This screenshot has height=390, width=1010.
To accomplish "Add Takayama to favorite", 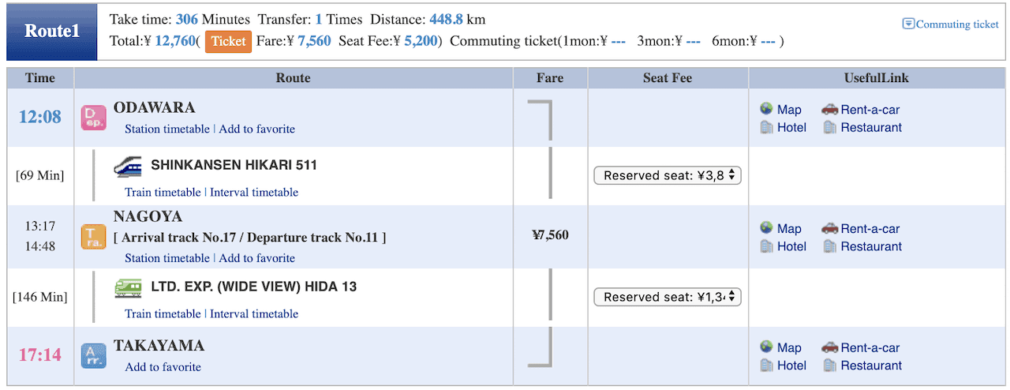I will (163, 367).
